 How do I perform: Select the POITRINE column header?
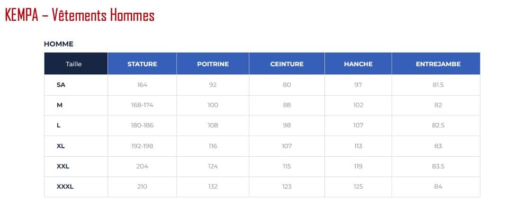tap(213, 64)
